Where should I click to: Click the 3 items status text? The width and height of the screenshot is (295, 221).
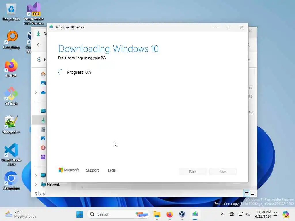pyautogui.click(x=41, y=194)
